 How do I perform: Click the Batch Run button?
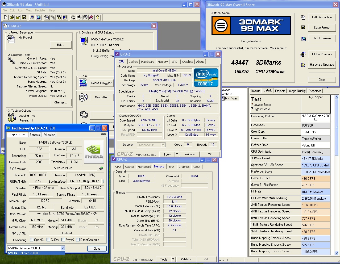(102, 97)
